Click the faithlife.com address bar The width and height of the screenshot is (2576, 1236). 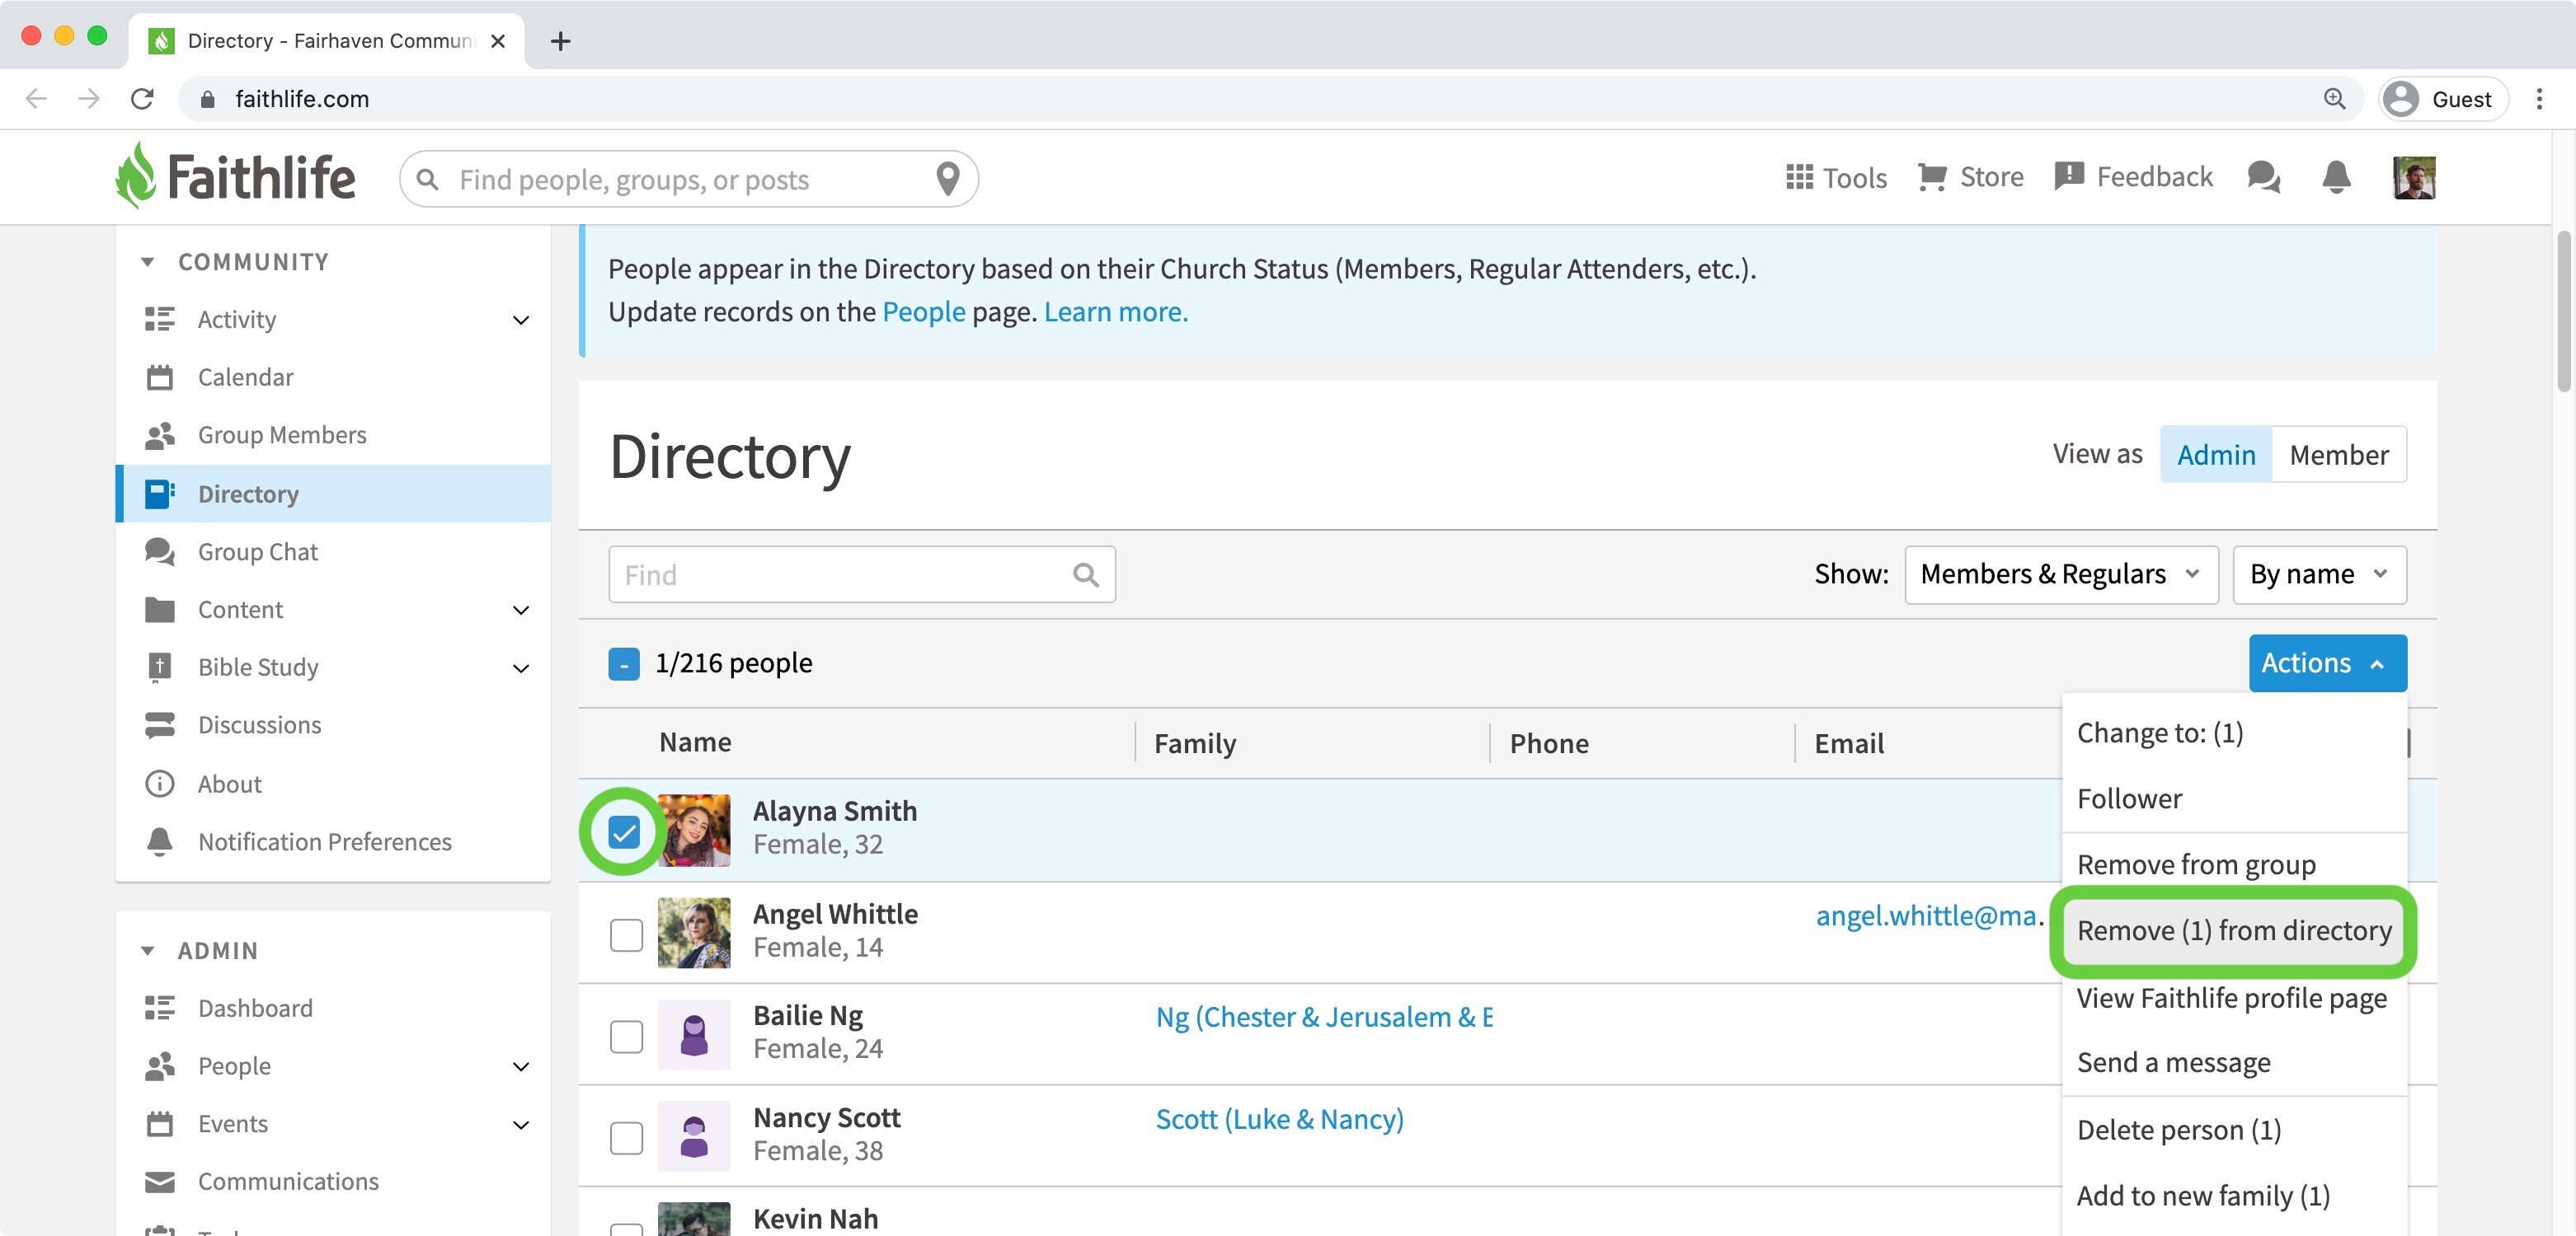tap(1270, 98)
